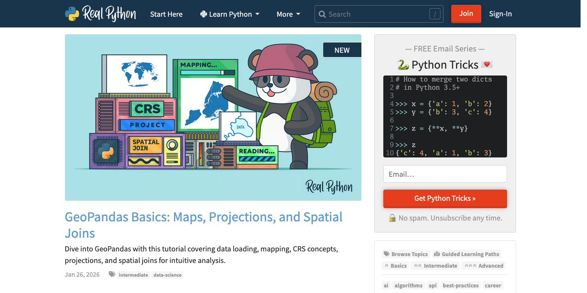Select the Start Here menu item
Image resolution: width=587 pixels, height=293 pixels.
[x=166, y=14]
